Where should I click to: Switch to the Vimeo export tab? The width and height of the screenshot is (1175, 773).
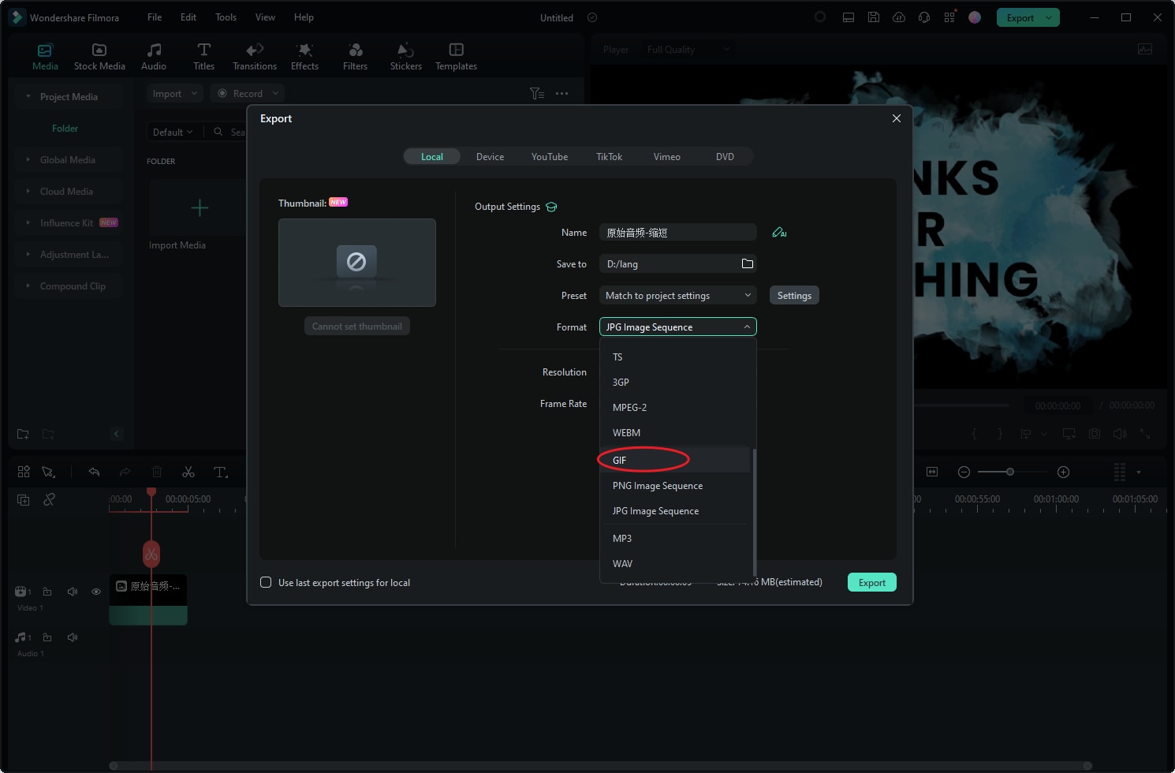pos(666,156)
